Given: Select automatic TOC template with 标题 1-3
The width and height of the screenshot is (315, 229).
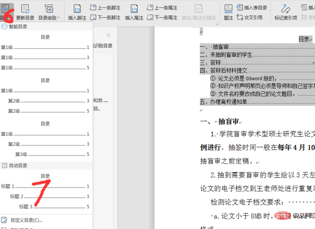Looking at the screenshot, I should [45, 191].
